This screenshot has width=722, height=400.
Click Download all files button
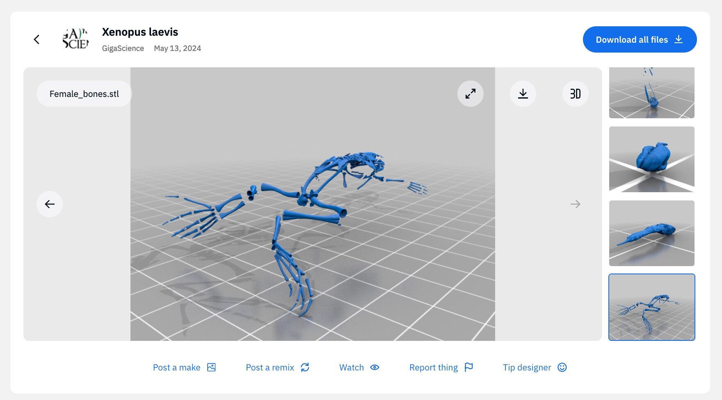pyautogui.click(x=640, y=39)
